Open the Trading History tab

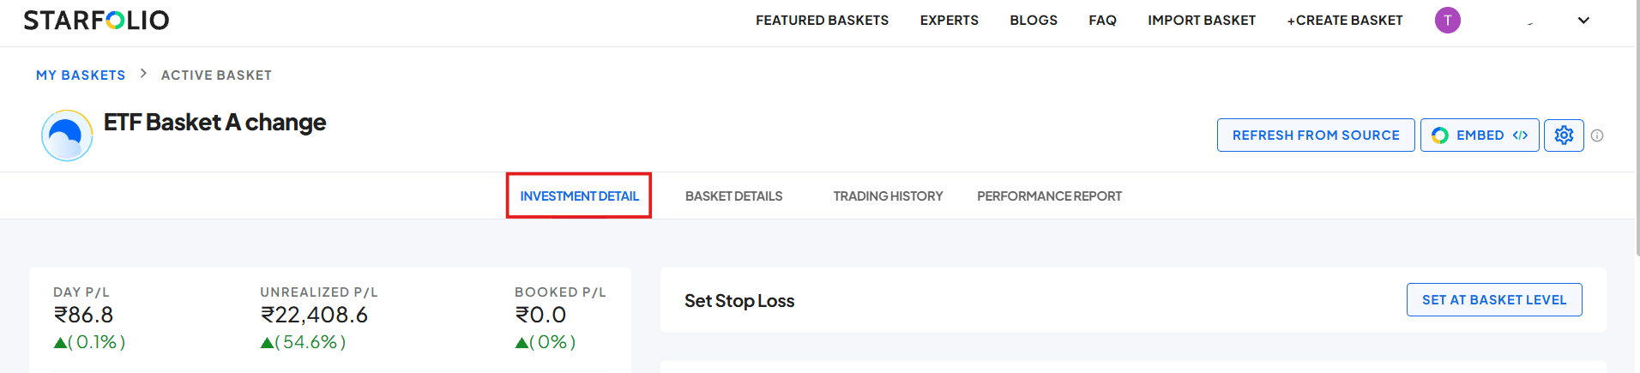[x=888, y=196]
